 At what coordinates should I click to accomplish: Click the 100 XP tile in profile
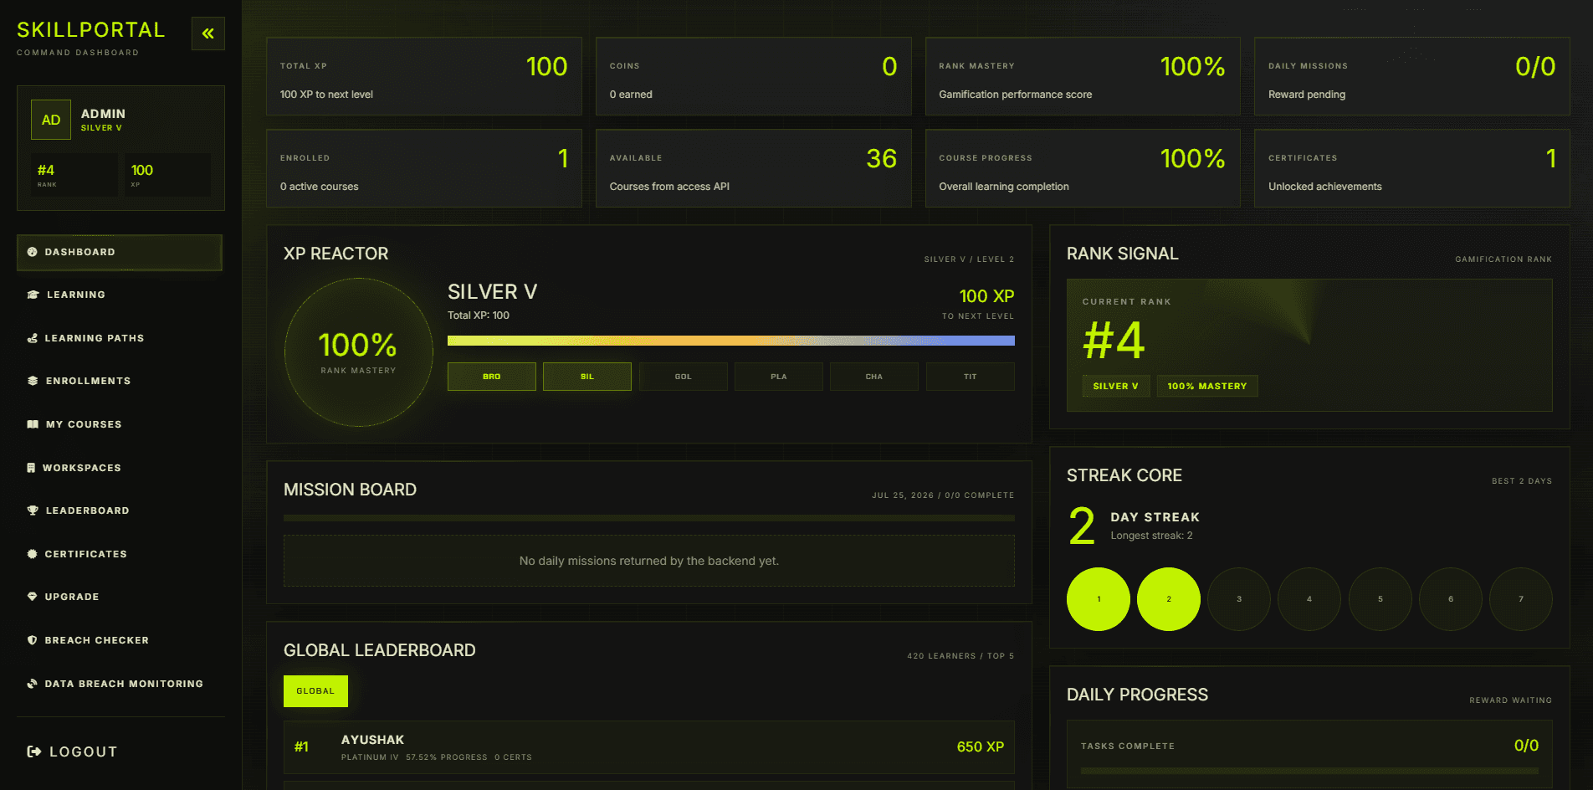(x=168, y=175)
